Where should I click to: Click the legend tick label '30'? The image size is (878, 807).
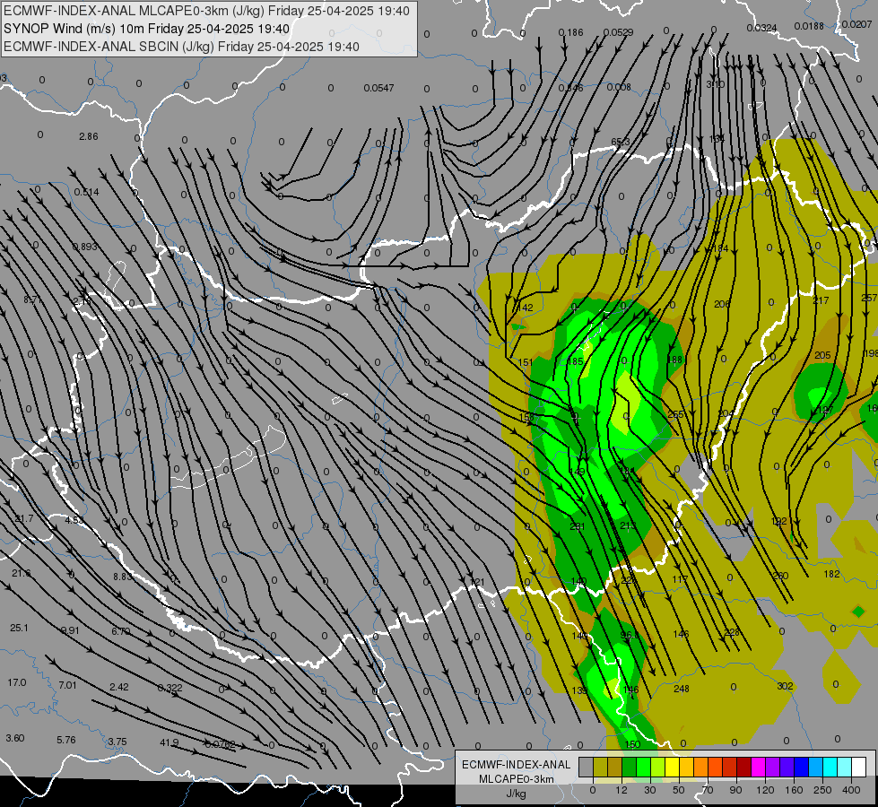650,790
